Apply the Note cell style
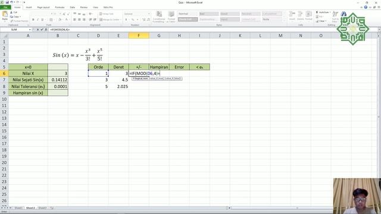This screenshot has width=381, height=214. [x=272, y=20]
